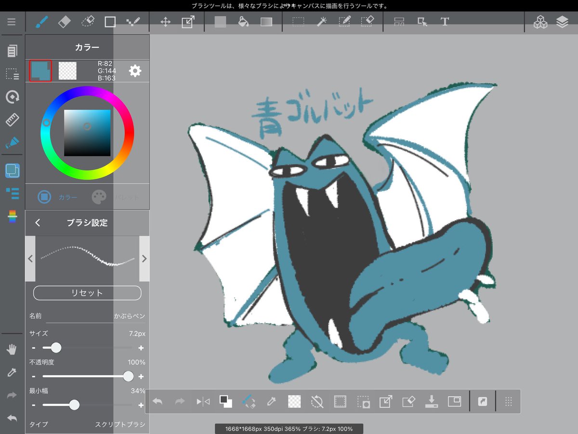Select the Magic Wand tool
The height and width of the screenshot is (434, 578).
pos(321,22)
